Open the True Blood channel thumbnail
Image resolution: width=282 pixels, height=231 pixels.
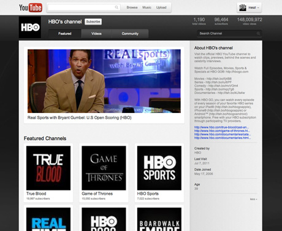tap(48, 168)
